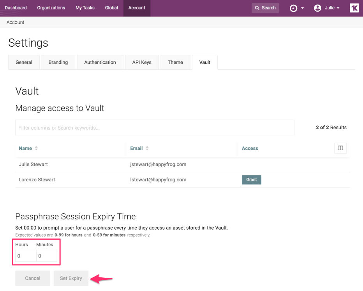Switch to the Branding tab
This screenshot has height=291, width=363.
[58, 62]
